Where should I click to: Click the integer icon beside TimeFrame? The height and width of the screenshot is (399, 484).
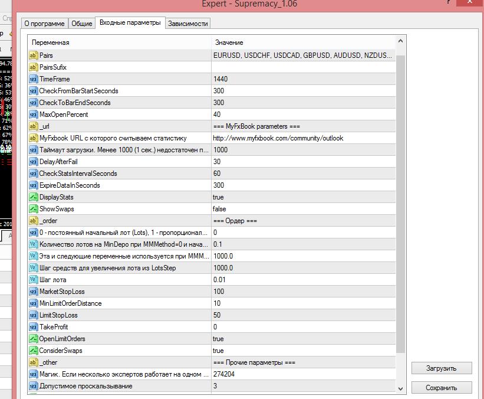tap(33, 79)
